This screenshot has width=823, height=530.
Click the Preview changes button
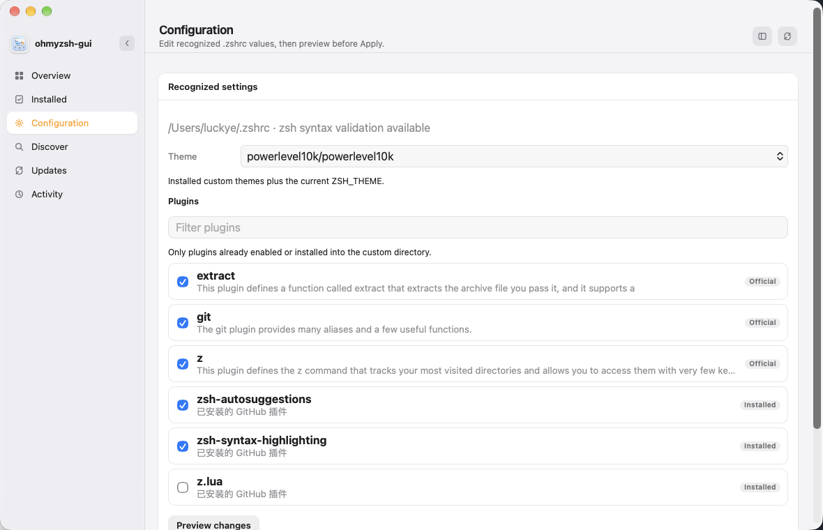click(x=213, y=524)
